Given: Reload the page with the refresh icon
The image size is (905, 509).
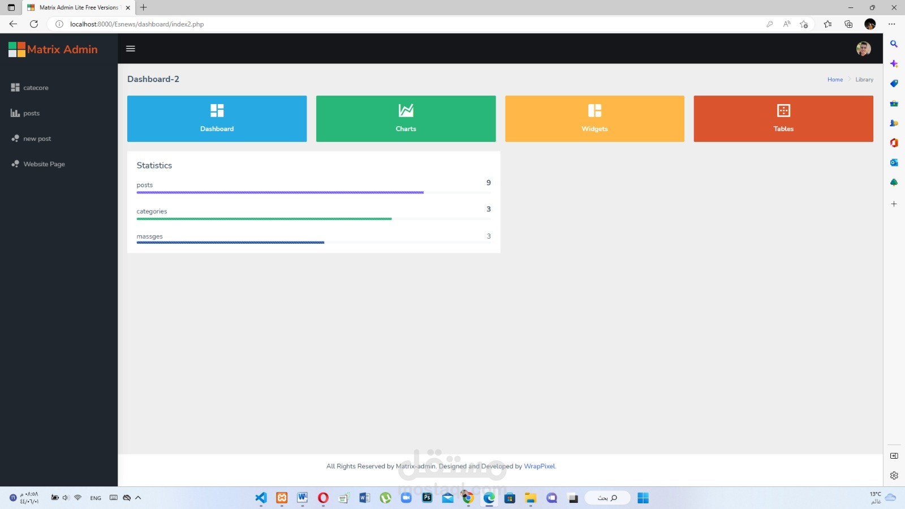Looking at the screenshot, I should click(34, 24).
